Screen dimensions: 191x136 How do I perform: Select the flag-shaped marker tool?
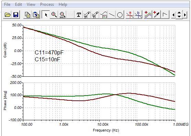[x=165, y=15]
